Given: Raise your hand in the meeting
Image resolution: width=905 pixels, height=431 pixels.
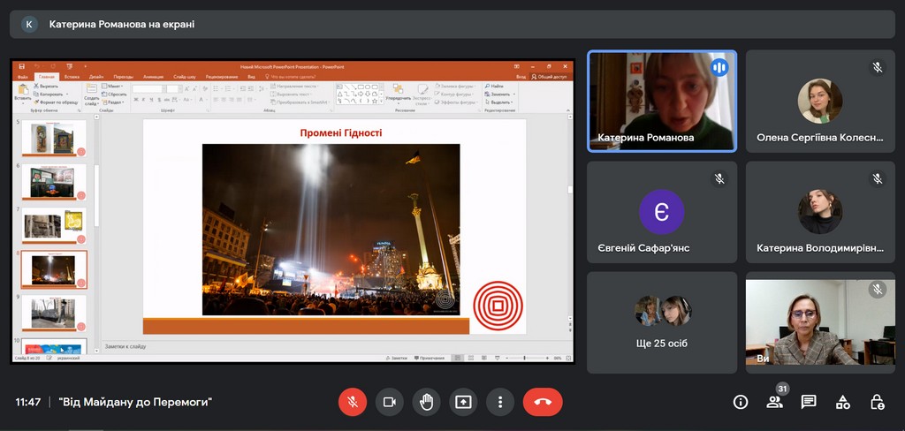Looking at the screenshot, I should click(x=426, y=402).
